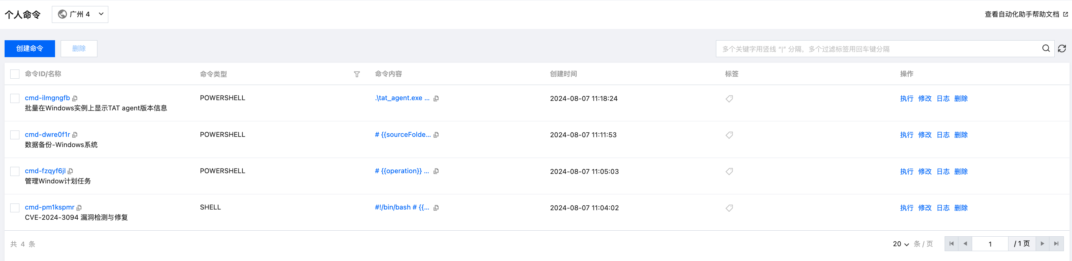The height and width of the screenshot is (261, 1072).
Task: Click 日志 for cmd-pm1kspmr
Action: point(943,208)
